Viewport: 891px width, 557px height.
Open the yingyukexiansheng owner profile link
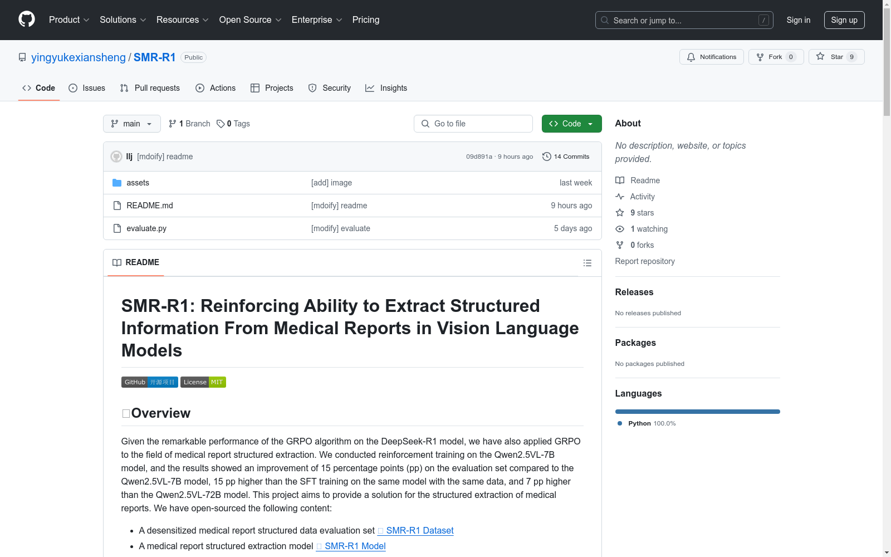point(79,57)
